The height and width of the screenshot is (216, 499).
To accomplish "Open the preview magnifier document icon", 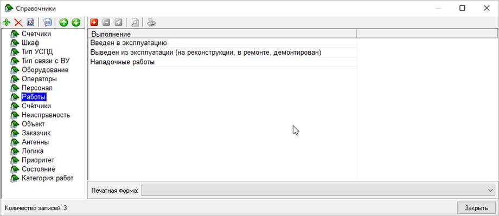I will (x=135, y=23).
